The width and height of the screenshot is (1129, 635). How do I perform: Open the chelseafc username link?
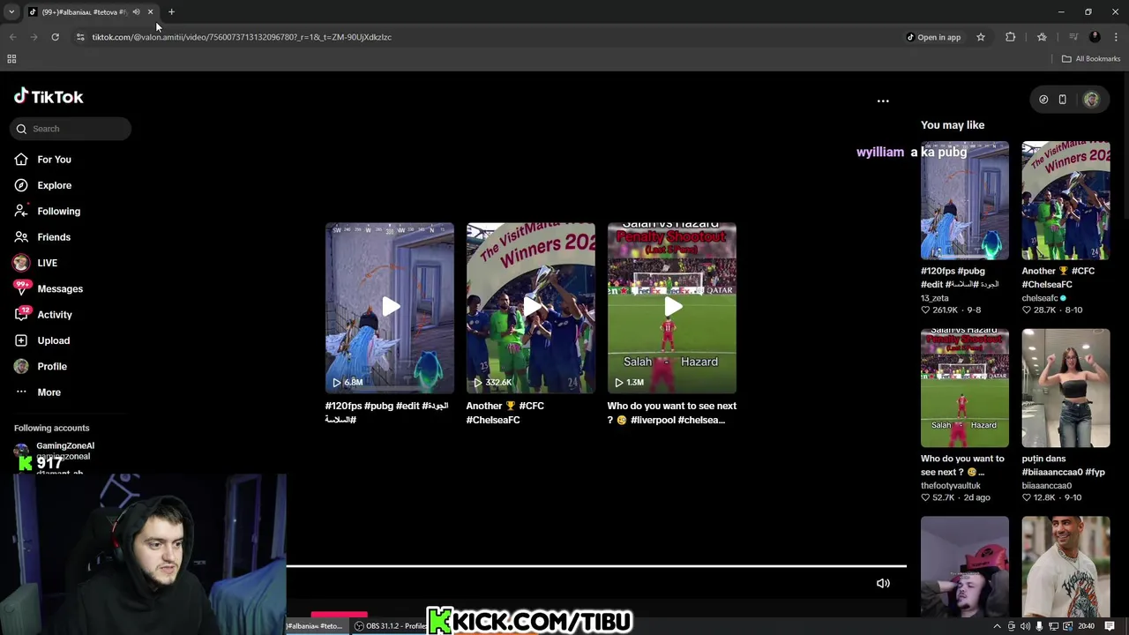coord(1040,298)
